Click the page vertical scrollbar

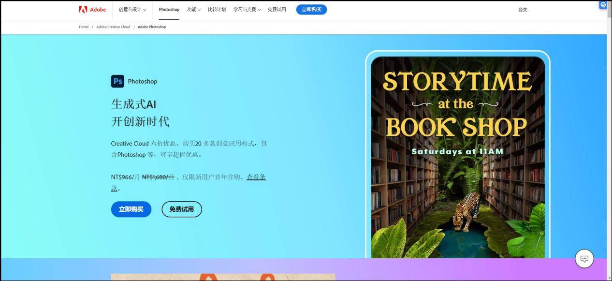(x=610, y=140)
